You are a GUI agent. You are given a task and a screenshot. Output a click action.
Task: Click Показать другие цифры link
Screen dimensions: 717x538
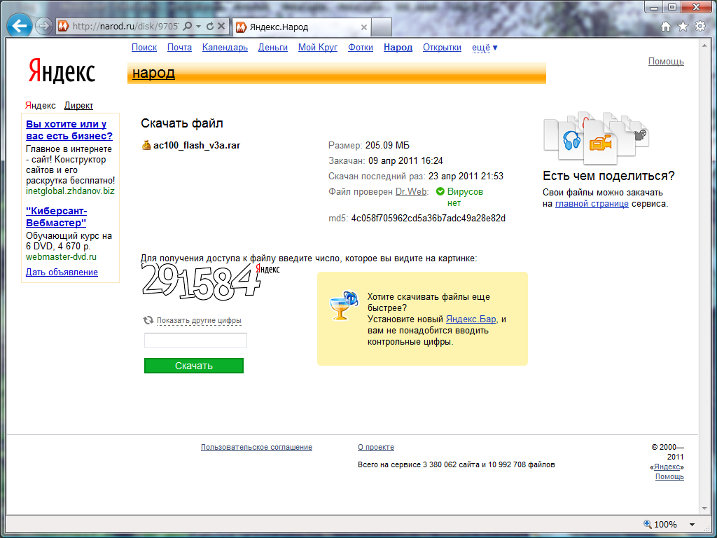[199, 321]
